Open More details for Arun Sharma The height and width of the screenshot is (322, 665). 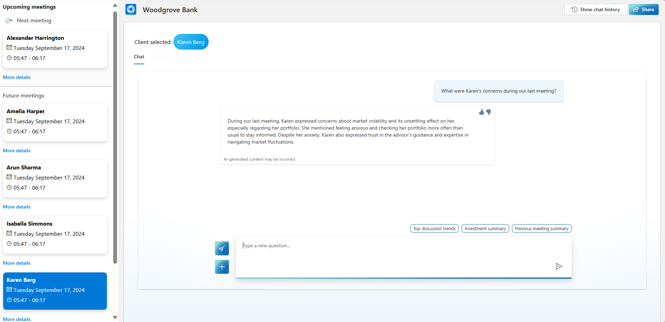(x=17, y=207)
